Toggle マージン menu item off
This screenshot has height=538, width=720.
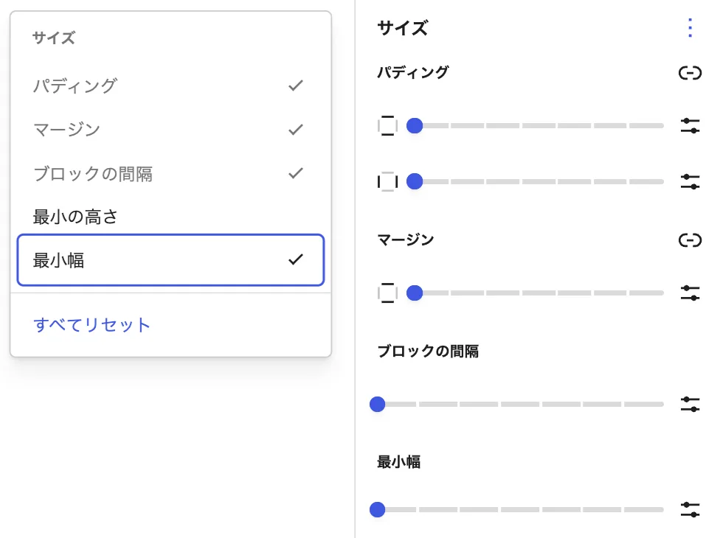[x=170, y=130]
